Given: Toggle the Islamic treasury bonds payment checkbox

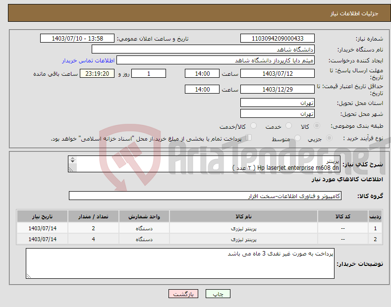Looking at the screenshot, I should click(249, 137).
